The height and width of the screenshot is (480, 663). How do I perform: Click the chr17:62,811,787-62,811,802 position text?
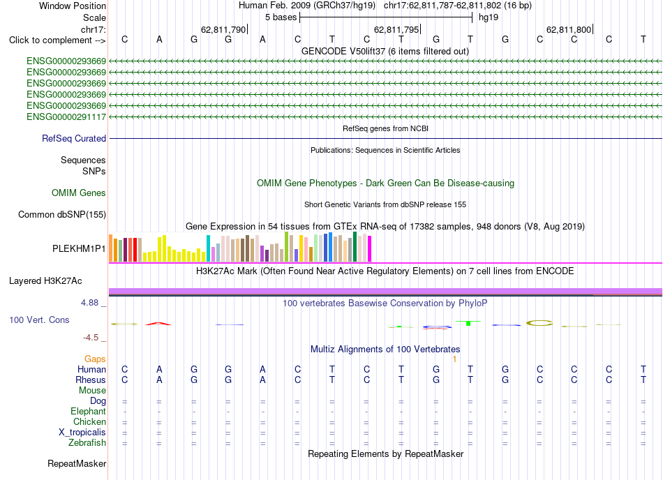[458, 6]
